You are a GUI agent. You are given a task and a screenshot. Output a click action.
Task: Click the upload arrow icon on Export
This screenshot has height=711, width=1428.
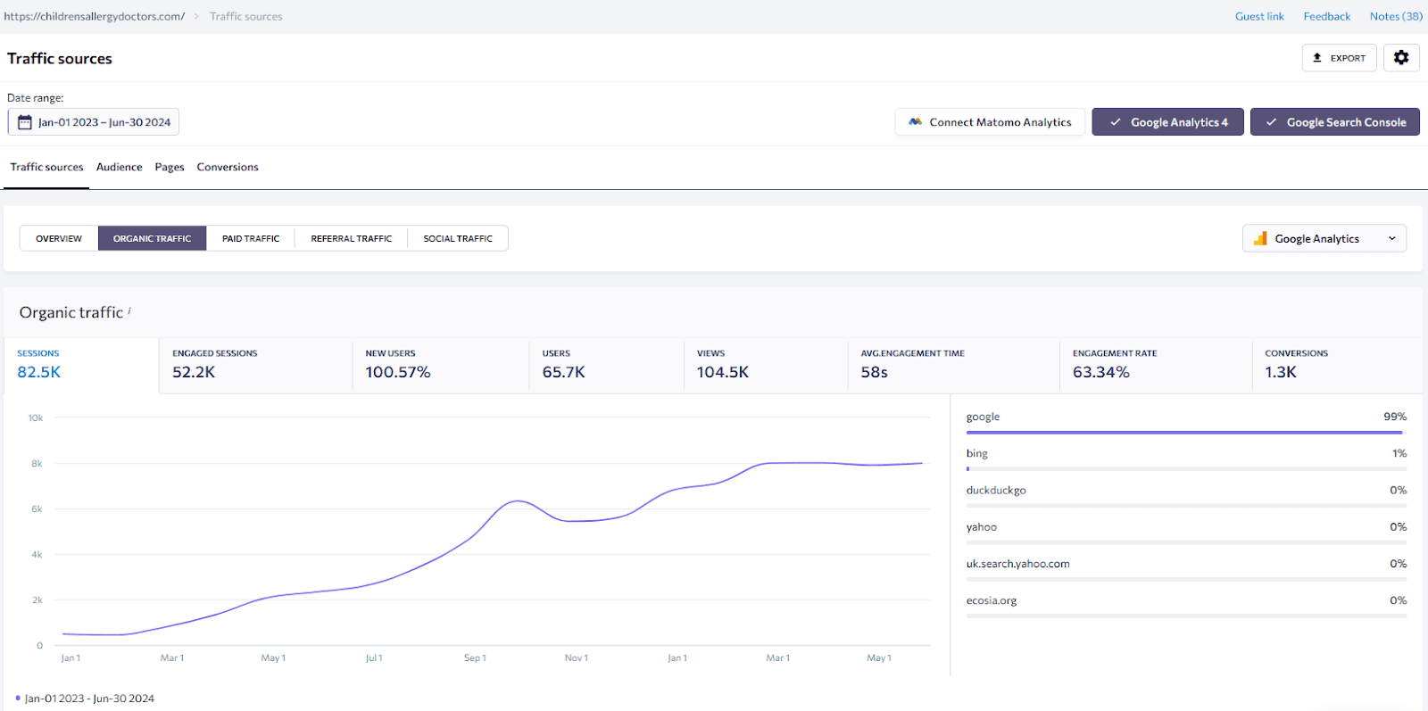[x=1316, y=58]
